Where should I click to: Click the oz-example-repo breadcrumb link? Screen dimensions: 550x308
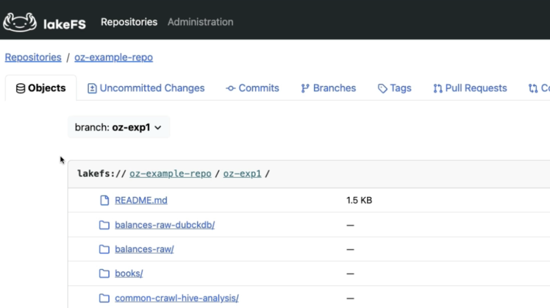point(114,57)
